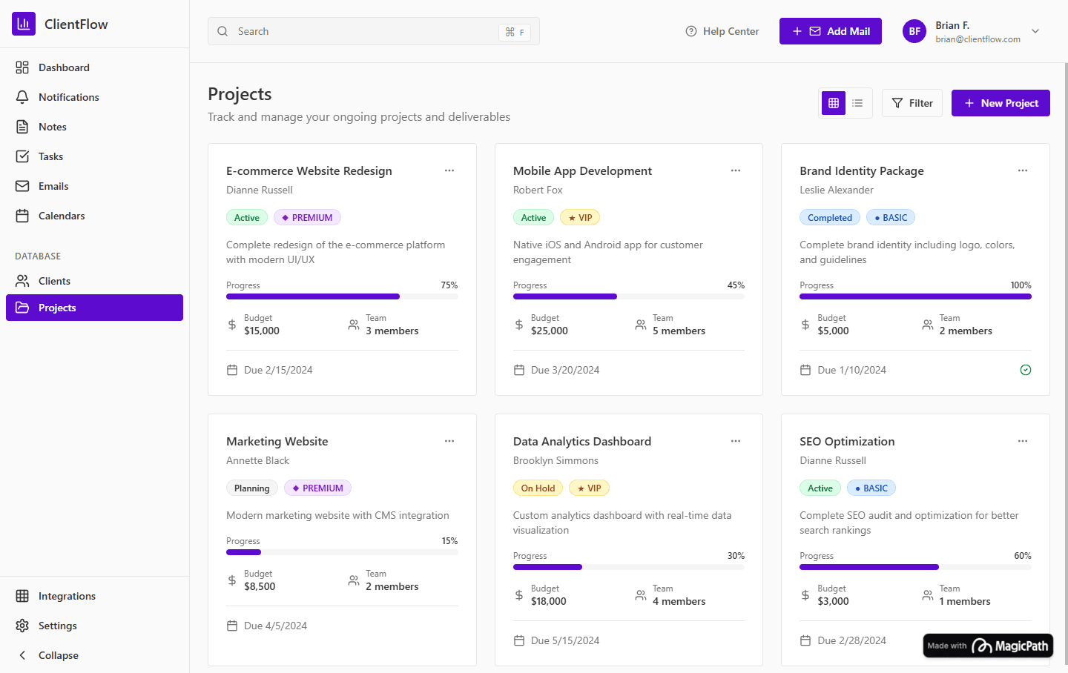Navigate to Clients database section
The height and width of the screenshot is (673, 1068).
54,281
